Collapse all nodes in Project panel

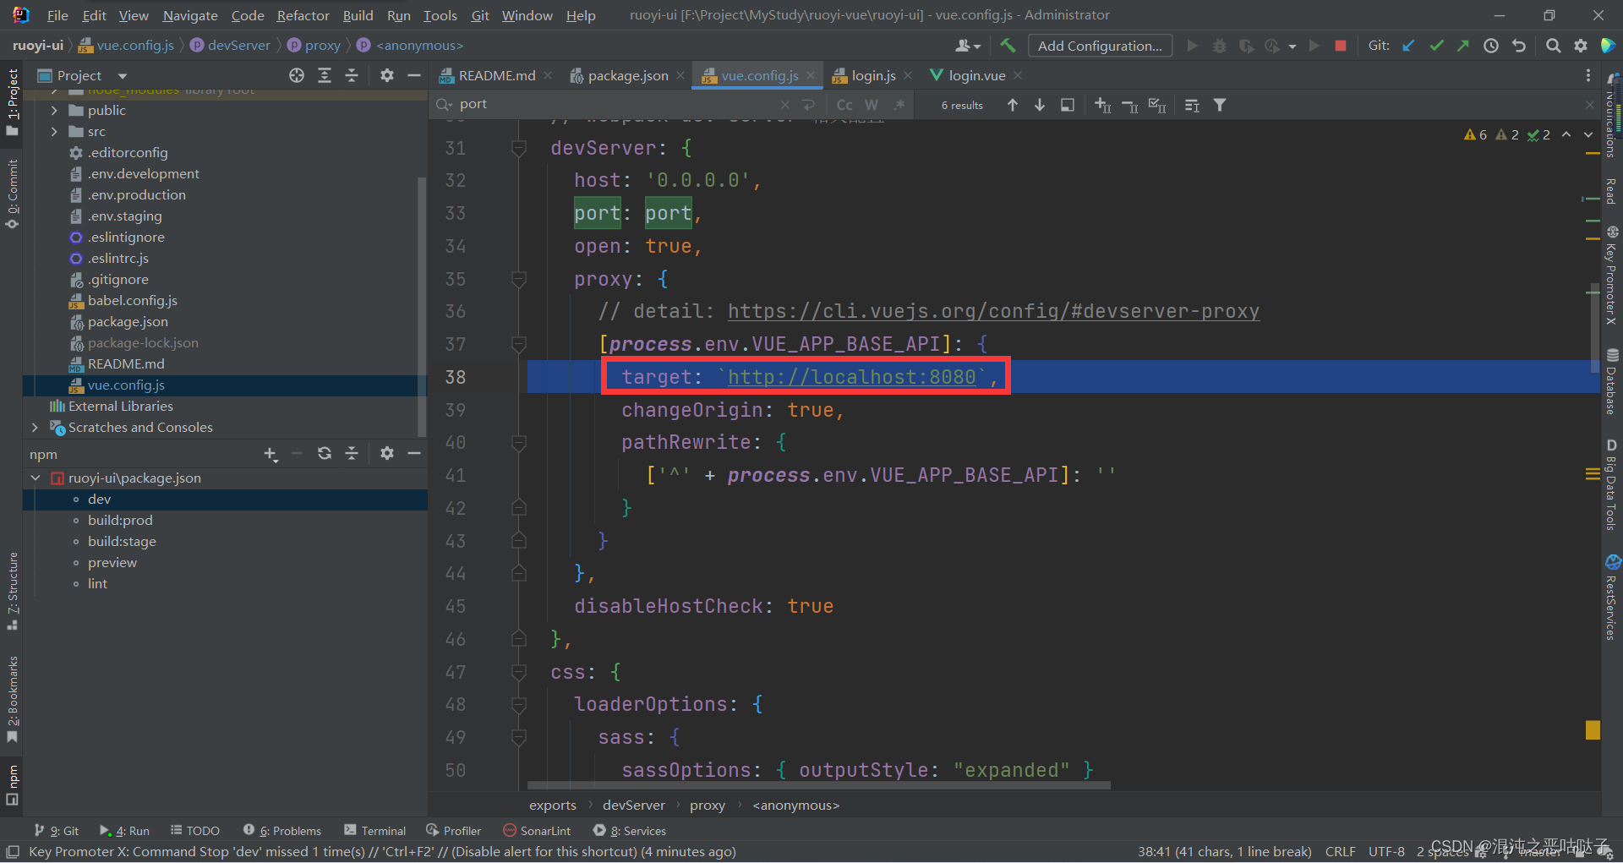[352, 75]
